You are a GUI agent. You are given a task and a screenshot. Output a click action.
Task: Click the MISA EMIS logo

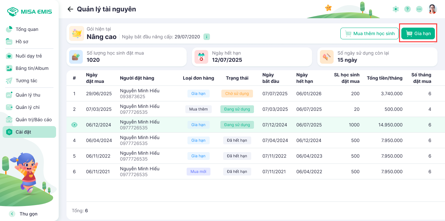click(29, 12)
